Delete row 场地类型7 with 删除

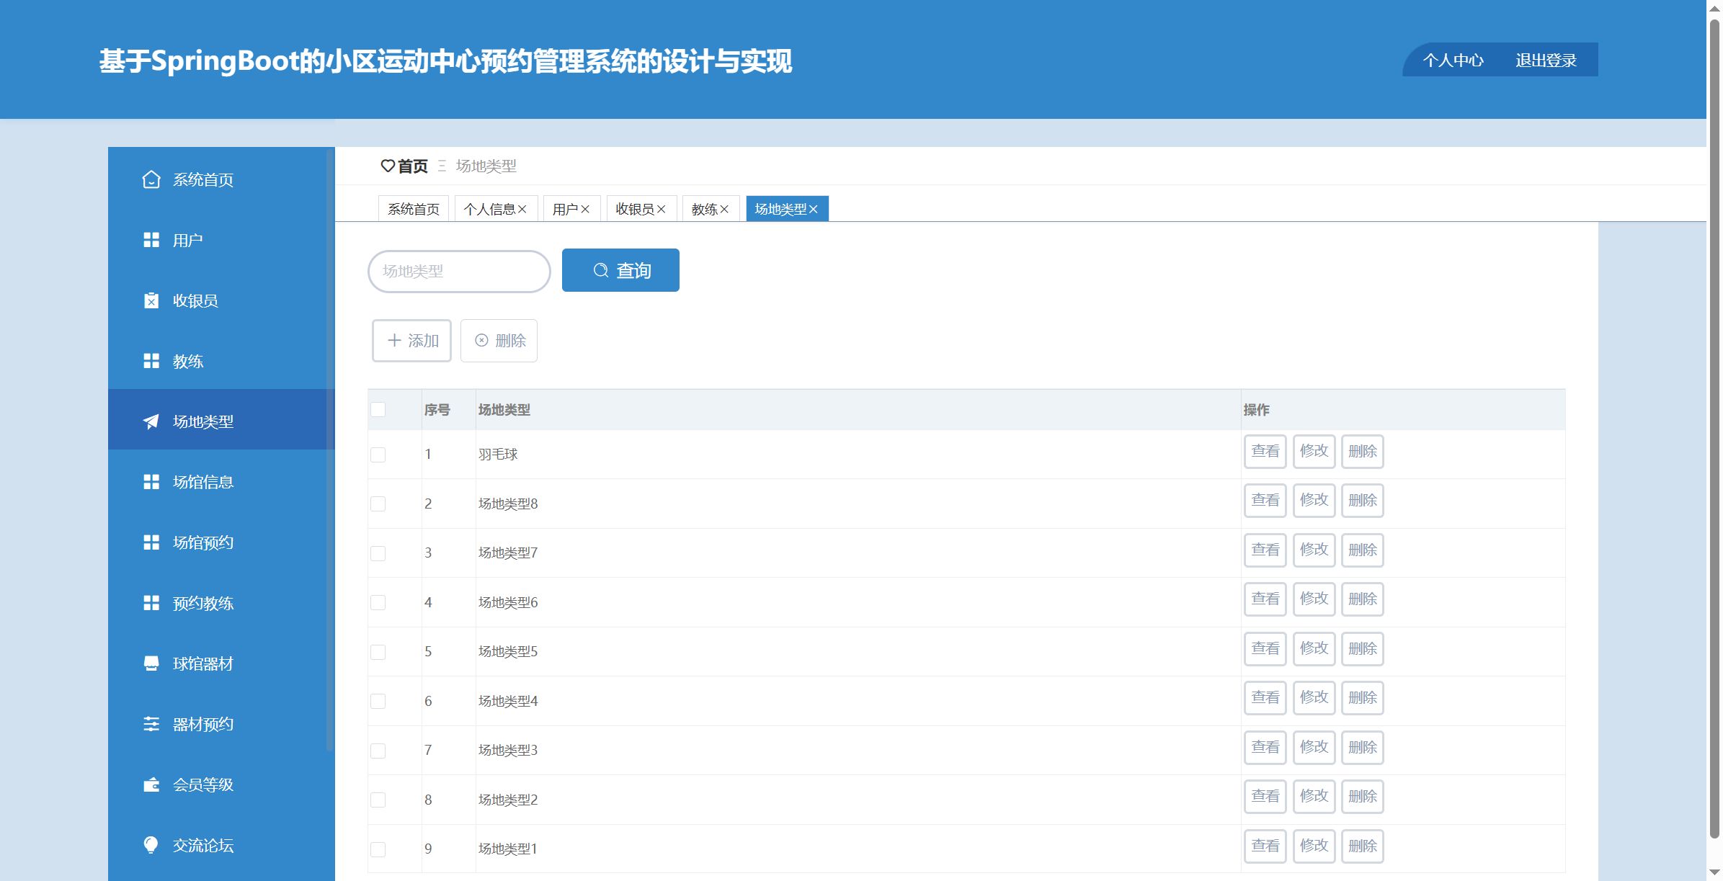pyautogui.click(x=1363, y=550)
